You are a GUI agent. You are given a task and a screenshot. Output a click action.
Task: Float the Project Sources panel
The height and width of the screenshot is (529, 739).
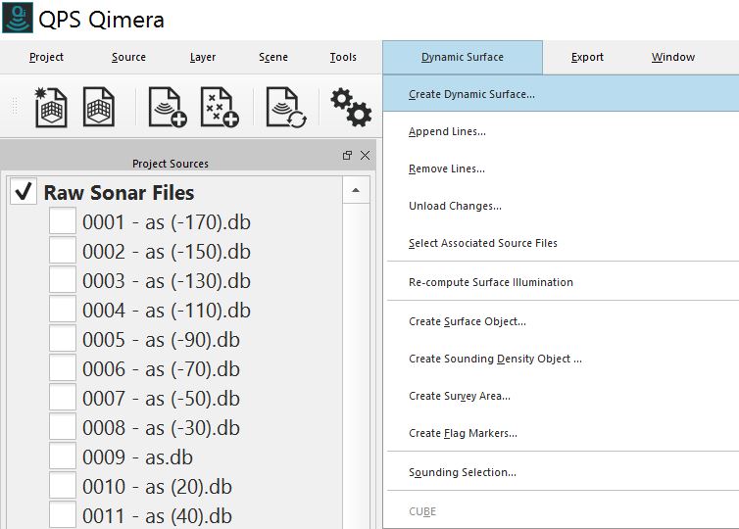tap(347, 156)
